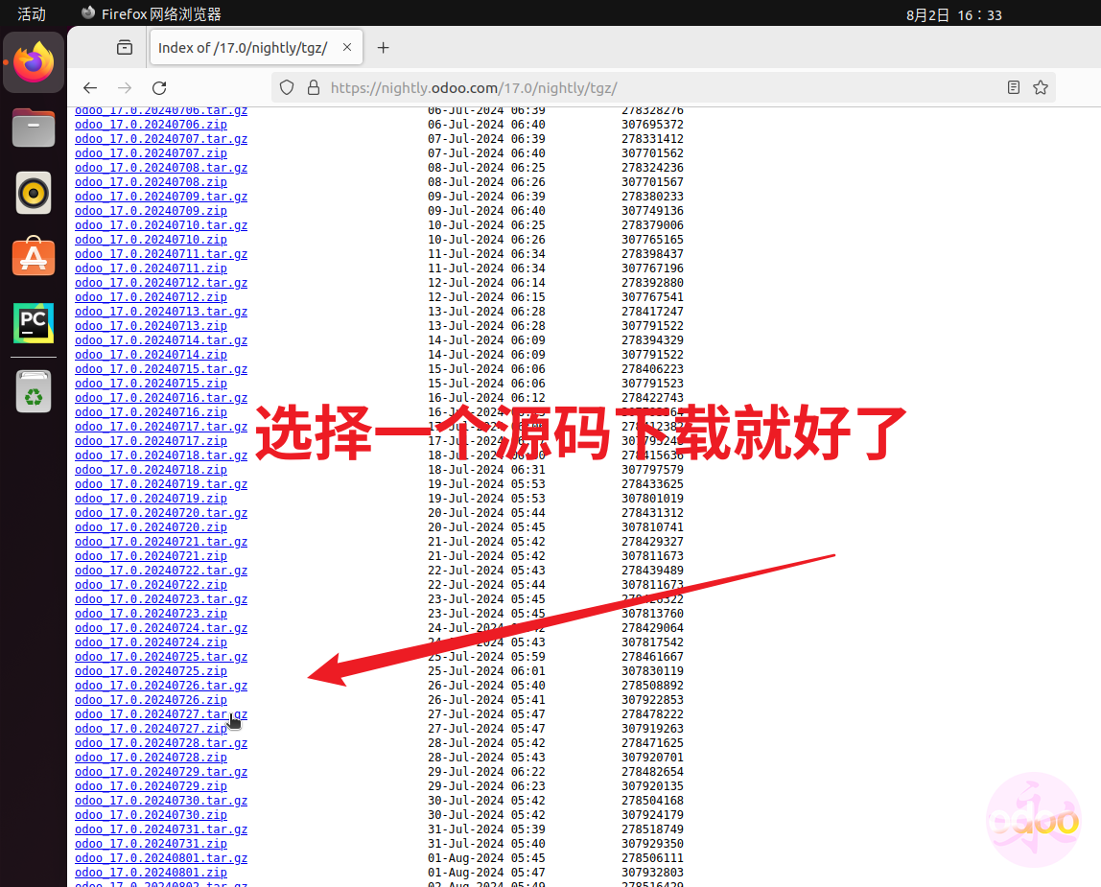Download odoo_17.0.20240710.tar.gz

pos(161,225)
